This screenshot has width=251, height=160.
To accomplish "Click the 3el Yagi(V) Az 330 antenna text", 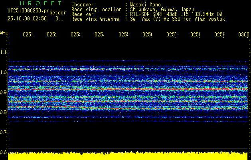I will click(178, 19).
